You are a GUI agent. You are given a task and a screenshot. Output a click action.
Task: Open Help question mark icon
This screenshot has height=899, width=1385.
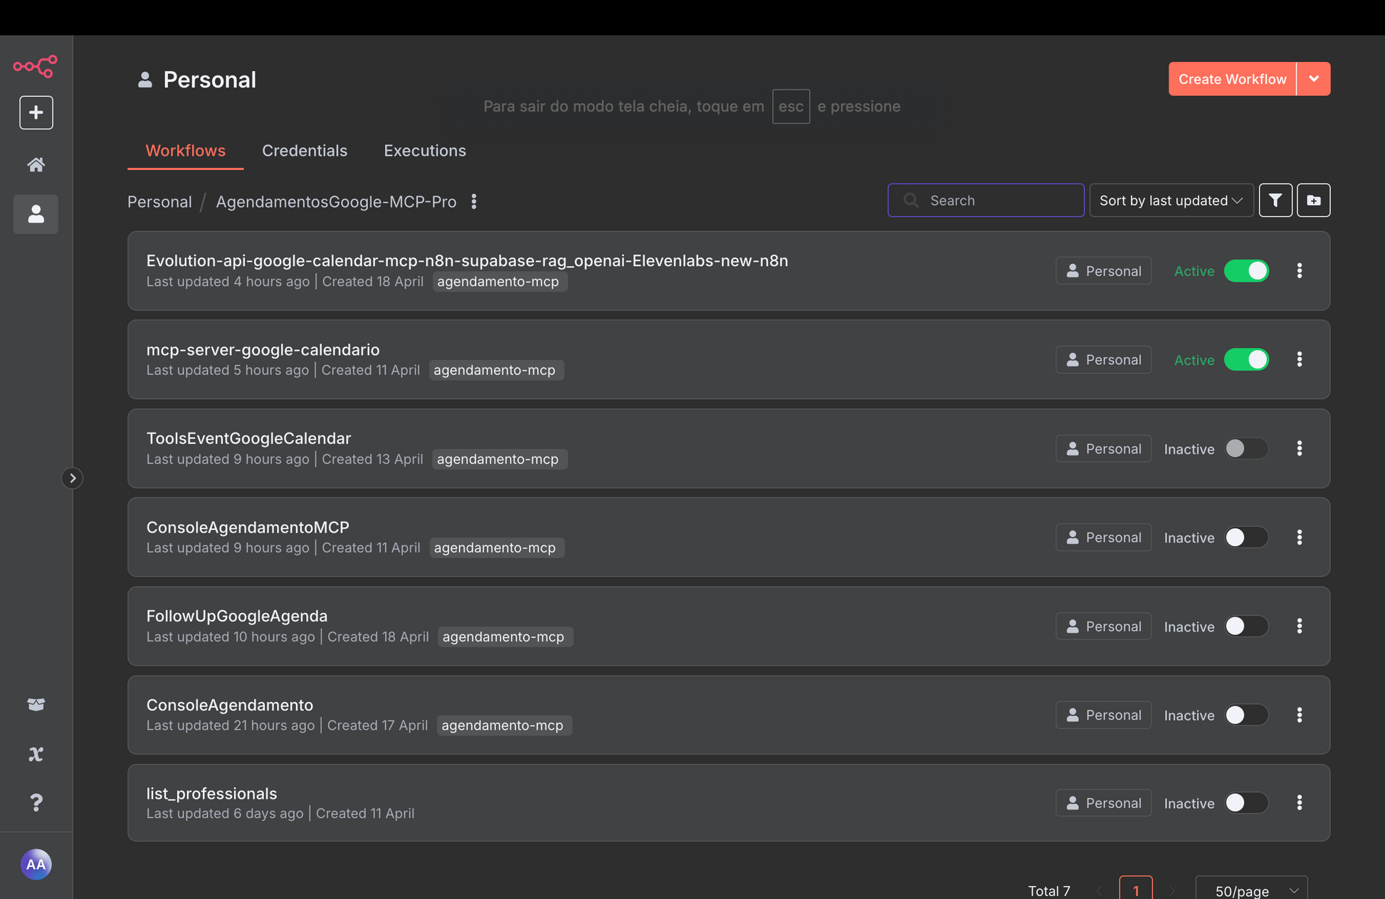click(x=36, y=802)
